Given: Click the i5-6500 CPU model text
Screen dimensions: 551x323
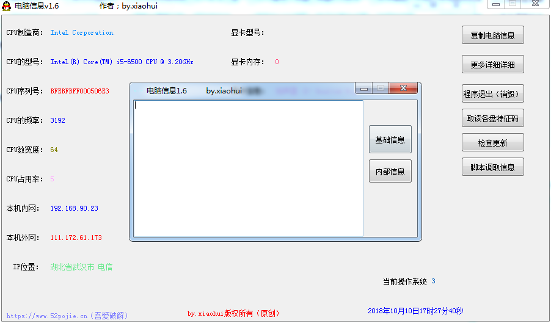Looking at the screenshot, I should pyautogui.click(x=122, y=62).
